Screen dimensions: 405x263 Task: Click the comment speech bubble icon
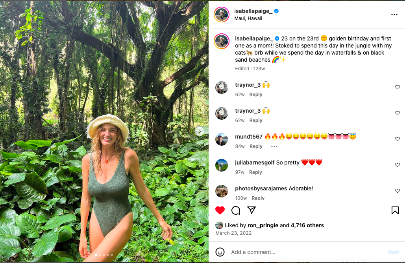236,210
